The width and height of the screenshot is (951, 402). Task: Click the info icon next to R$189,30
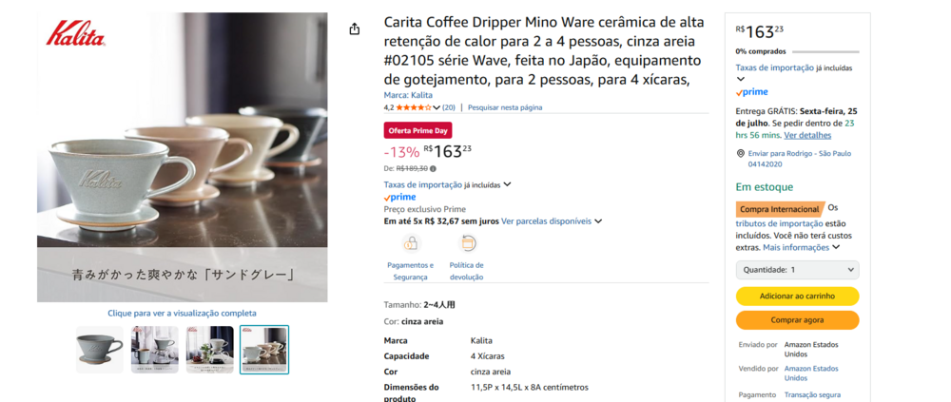click(433, 169)
